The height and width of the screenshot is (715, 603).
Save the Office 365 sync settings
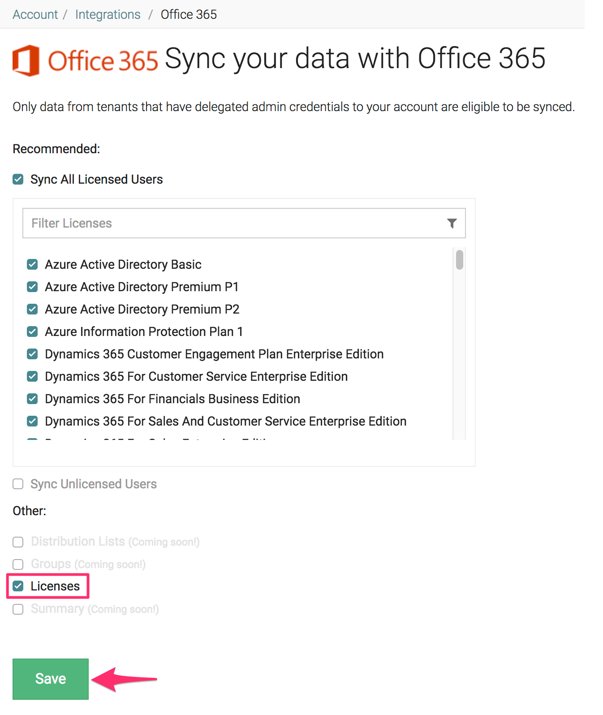tap(51, 679)
